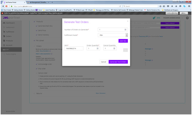Open Latest Headlines bookmark

click(49, 10)
